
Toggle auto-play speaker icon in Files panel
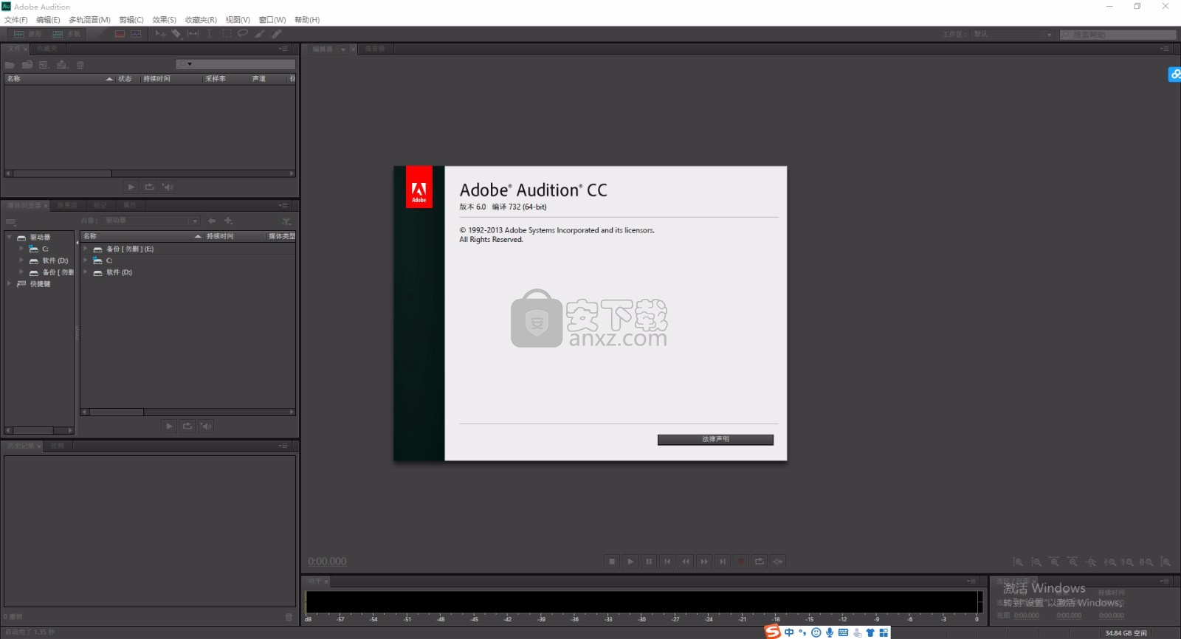(x=168, y=187)
